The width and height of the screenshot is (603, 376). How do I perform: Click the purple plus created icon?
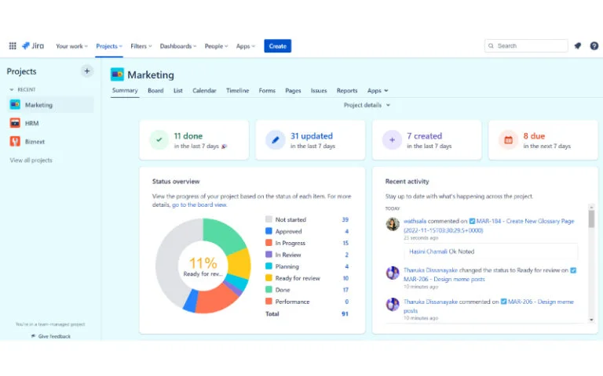click(x=392, y=140)
